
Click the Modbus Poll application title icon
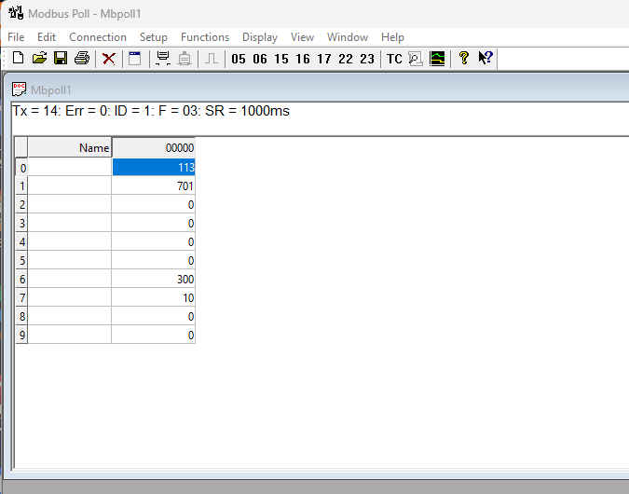[x=16, y=13]
